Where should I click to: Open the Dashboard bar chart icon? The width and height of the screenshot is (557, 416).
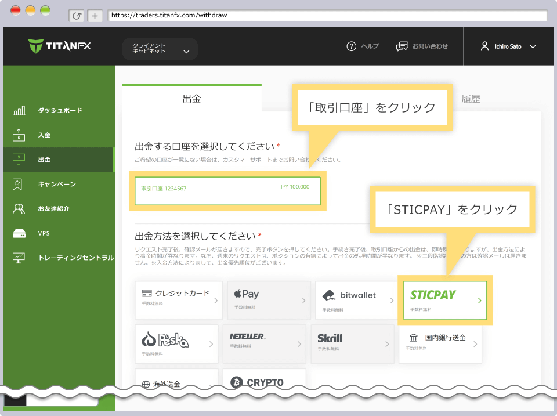coord(19,110)
